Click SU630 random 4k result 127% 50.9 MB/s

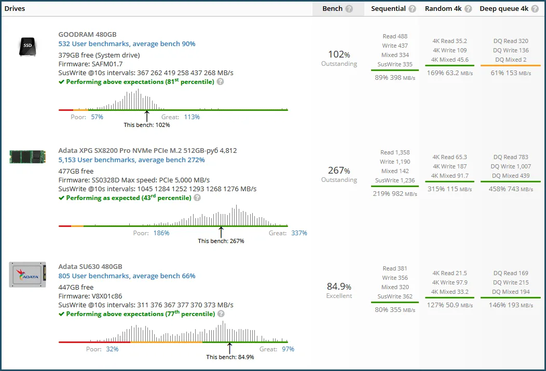pyautogui.click(x=450, y=305)
